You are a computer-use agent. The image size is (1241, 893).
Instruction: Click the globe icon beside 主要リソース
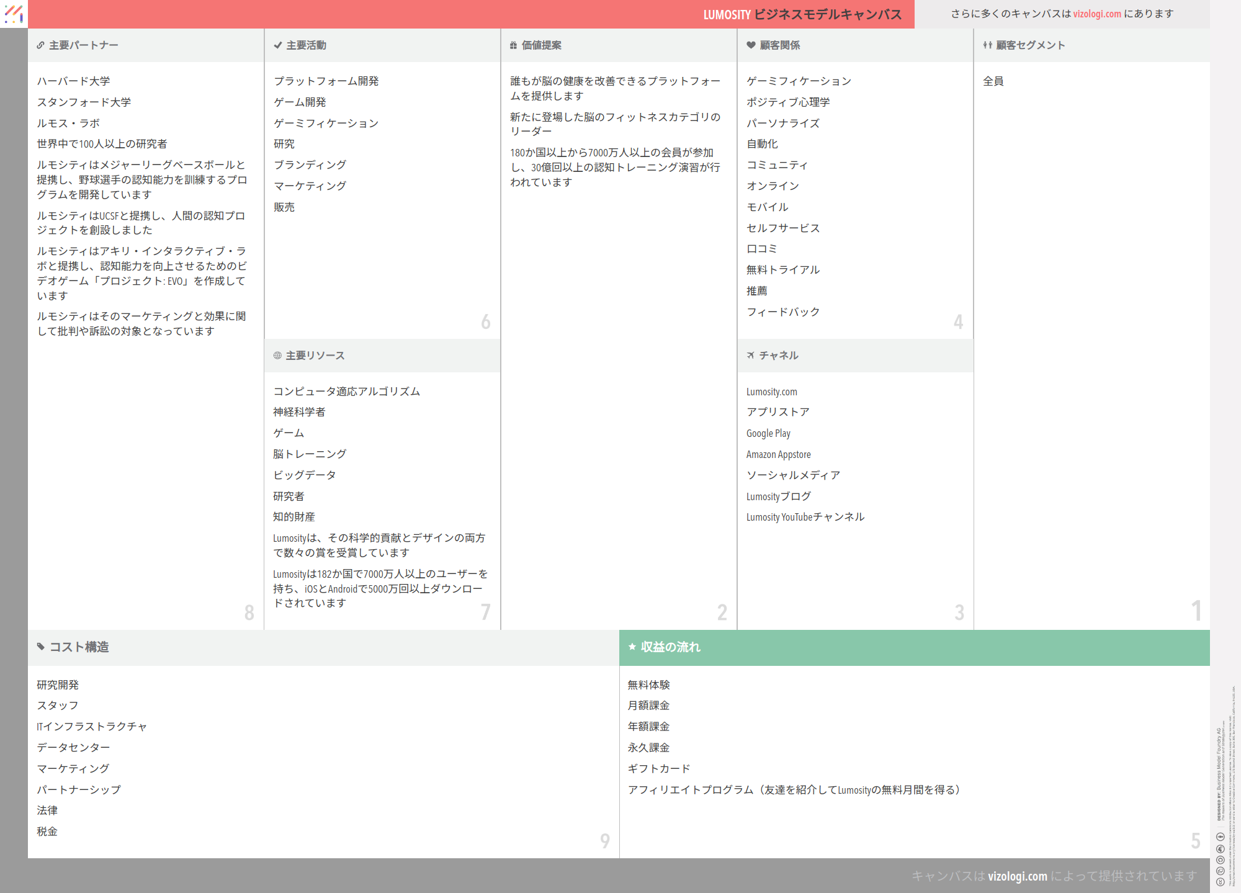point(277,356)
